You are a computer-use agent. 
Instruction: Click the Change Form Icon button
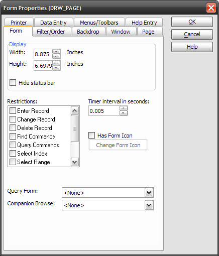118,145
